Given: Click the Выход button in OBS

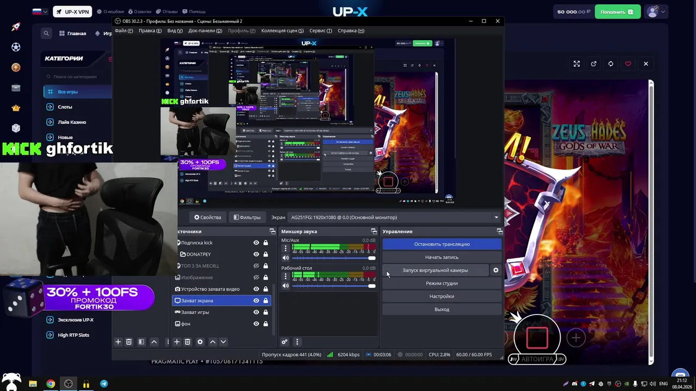Looking at the screenshot, I should [442, 309].
